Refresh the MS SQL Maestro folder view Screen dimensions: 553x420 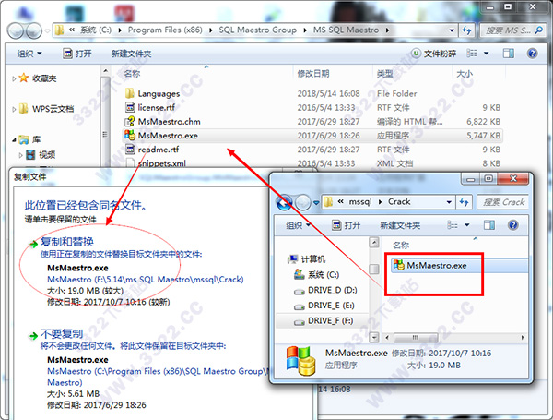tap(467, 30)
